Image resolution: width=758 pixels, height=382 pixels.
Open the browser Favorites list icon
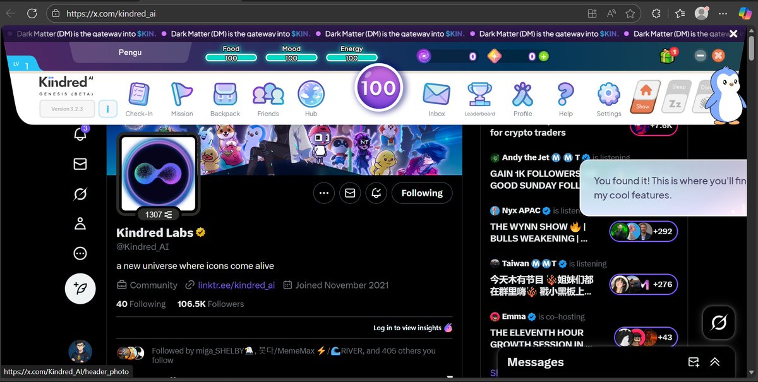pyautogui.click(x=680, y=13)
